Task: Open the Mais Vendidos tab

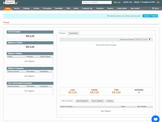Action: [x=67, y=101]
